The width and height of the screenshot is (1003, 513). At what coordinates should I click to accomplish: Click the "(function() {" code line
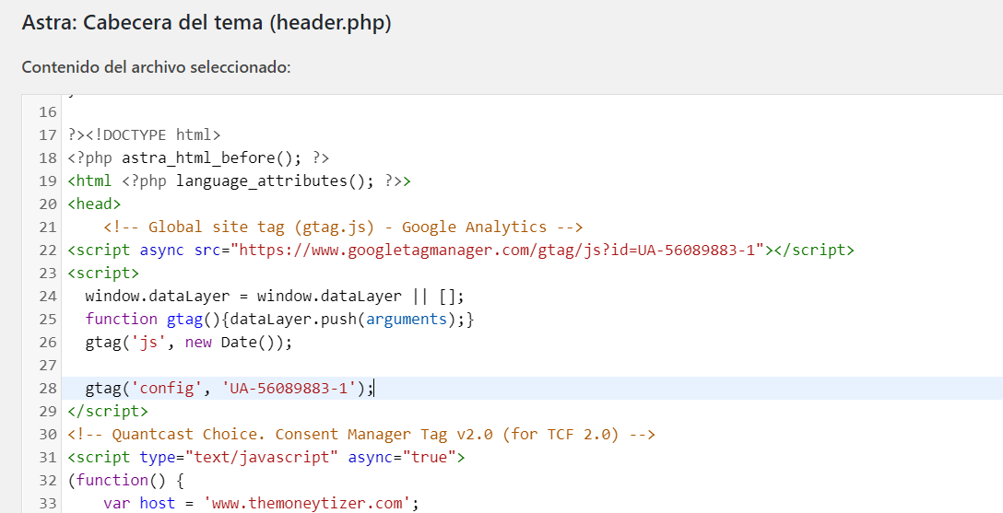coord(126,480)
